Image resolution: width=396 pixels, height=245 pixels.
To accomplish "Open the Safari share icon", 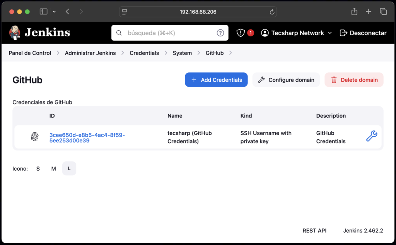I will point(354,11).
